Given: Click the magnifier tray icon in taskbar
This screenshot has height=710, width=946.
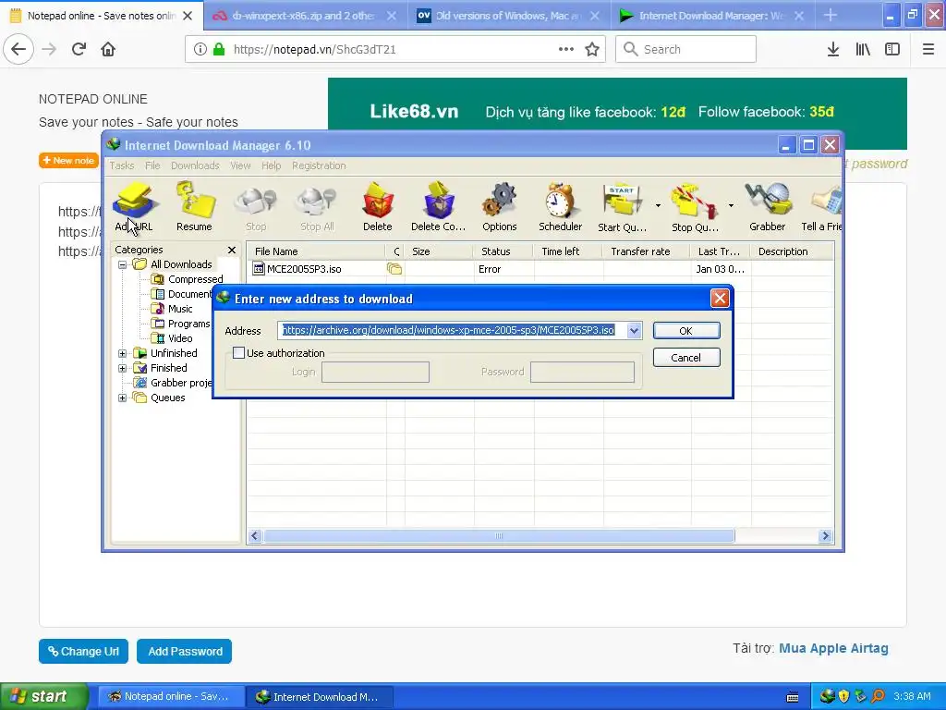Looking at the screenshot, I should click(878, 696).
